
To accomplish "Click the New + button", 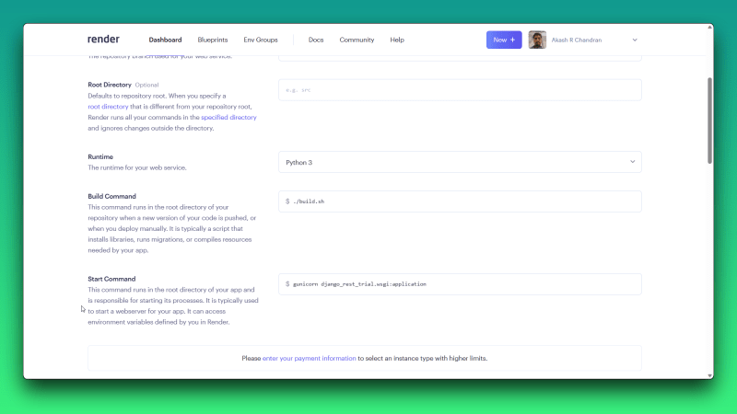I will click(x=504, y=40).
